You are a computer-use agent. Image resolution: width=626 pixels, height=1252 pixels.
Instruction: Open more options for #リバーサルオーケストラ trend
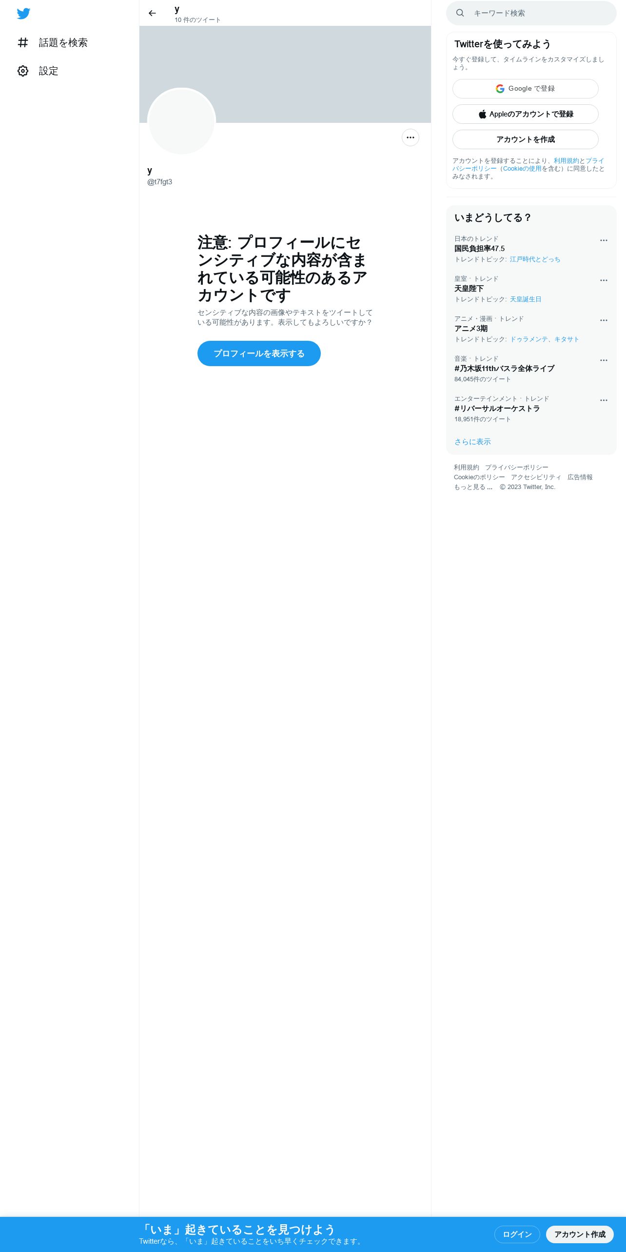point(604,400)
